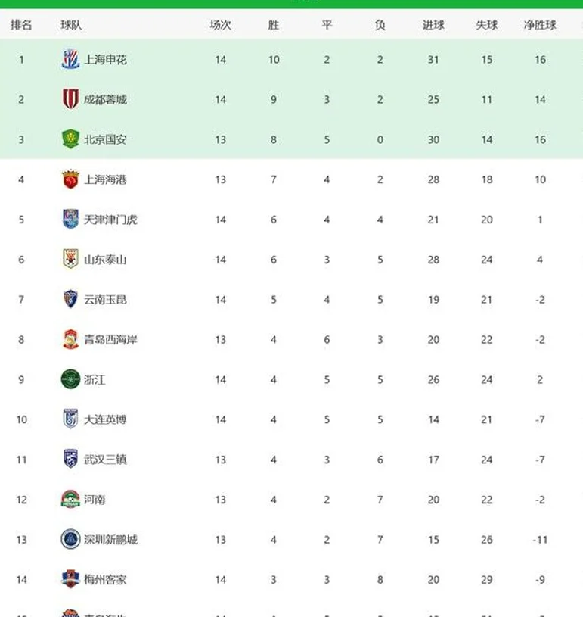Screen dimensions: 583x617
Task: Click the Shandong Taishan team crest
Action: click(x=71, y=259)
